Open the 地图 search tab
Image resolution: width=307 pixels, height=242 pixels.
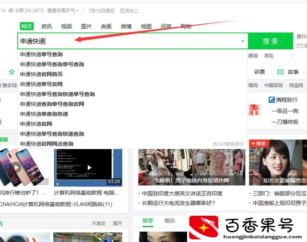[x=146, y=26]
